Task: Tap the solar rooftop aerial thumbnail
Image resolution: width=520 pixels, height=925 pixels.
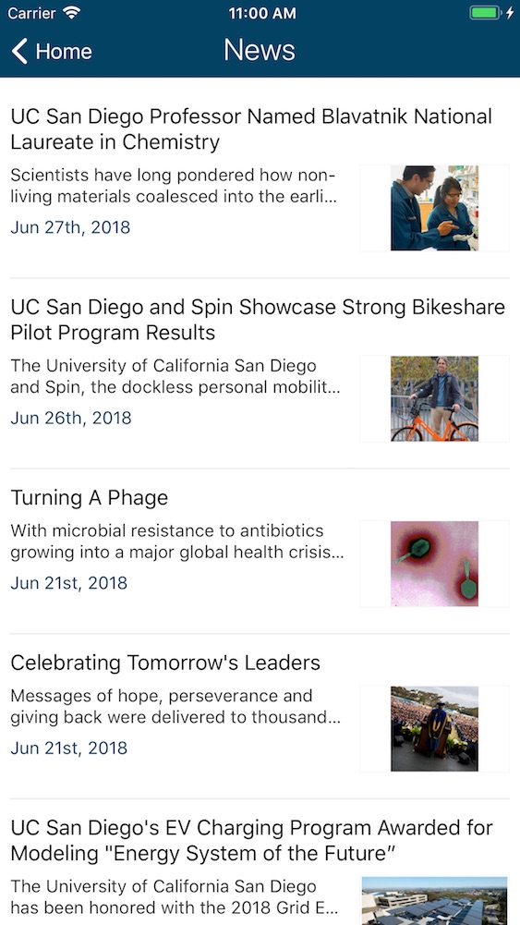Action: (434, 901)
